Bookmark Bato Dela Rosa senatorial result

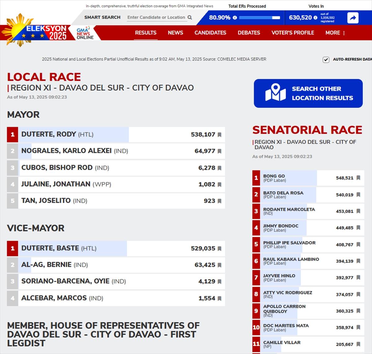(358, 195)
